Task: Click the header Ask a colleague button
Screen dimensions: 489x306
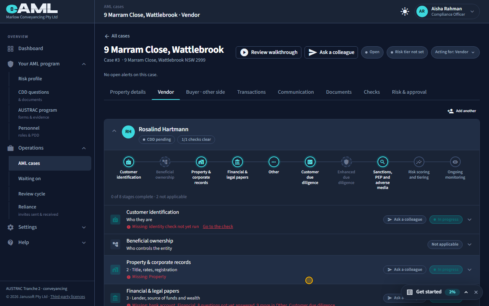Action: pos(331,52)
